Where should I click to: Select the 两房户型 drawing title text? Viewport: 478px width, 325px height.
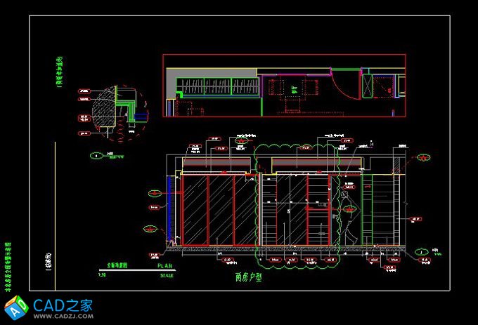pyautogui.click(x=248, y=277)
